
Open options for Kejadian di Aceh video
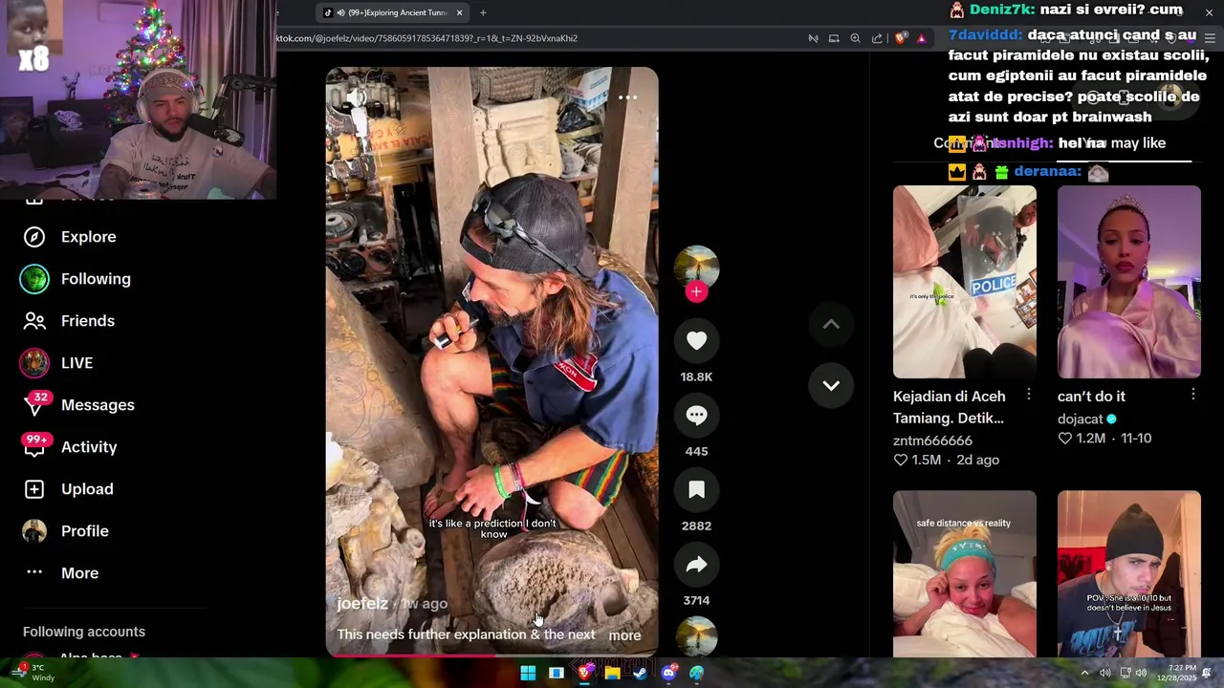click(1029, 395)
